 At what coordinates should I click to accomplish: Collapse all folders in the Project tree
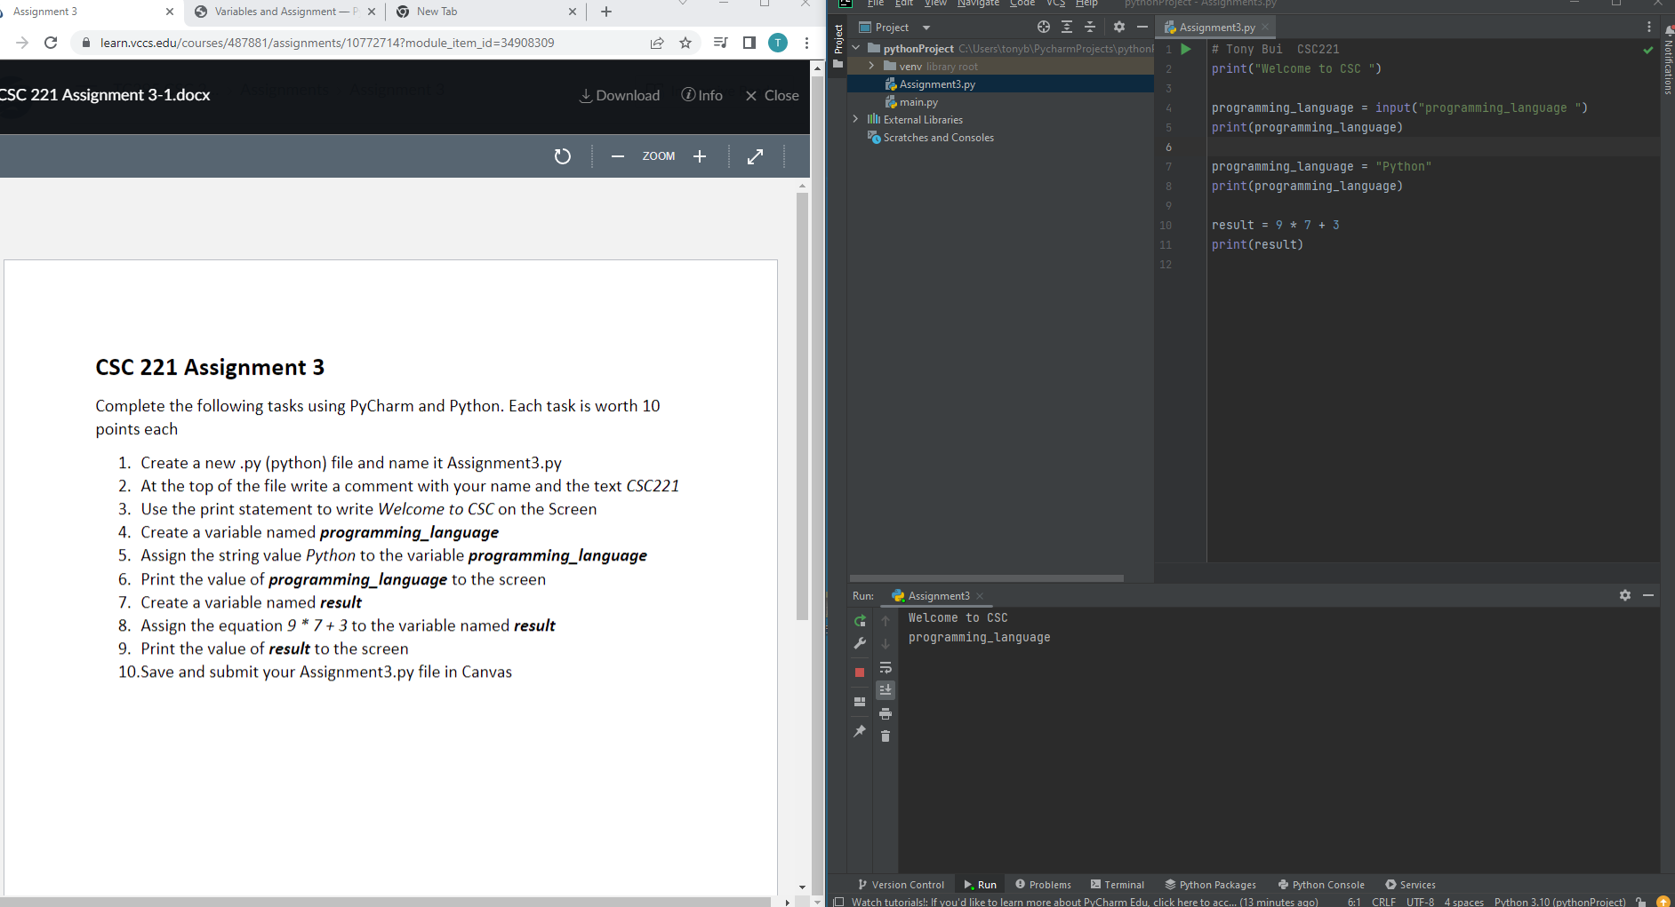1091,27
